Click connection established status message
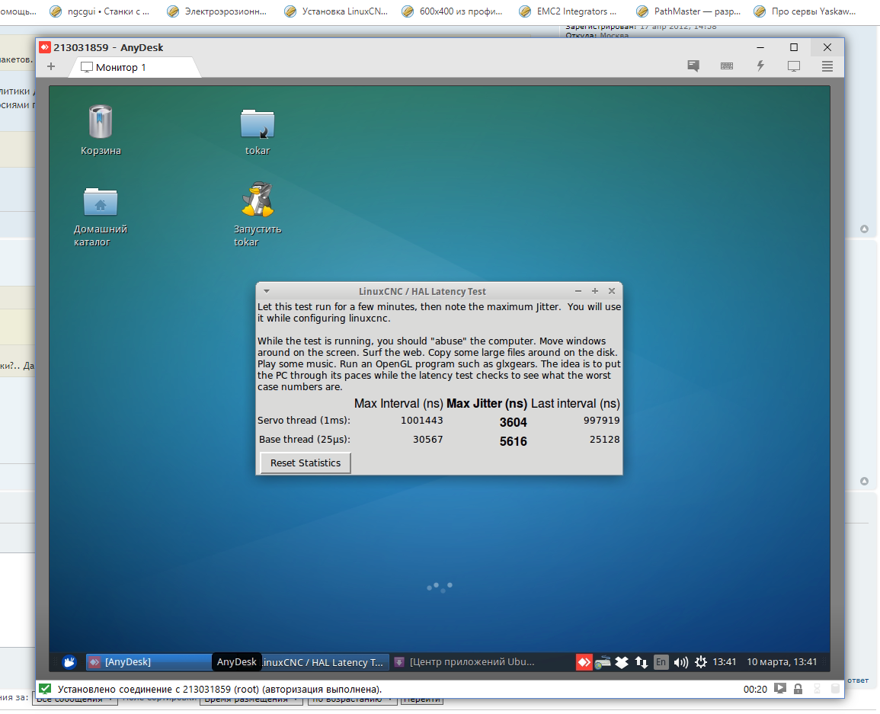The width and height of the screenshot is (880, 714). [219, 690]
